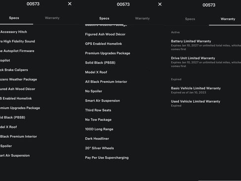Image resolution: width=241 pixels, height=181 pixels.
Task: Click Accessory Hitch spec item
Action: 13,32
